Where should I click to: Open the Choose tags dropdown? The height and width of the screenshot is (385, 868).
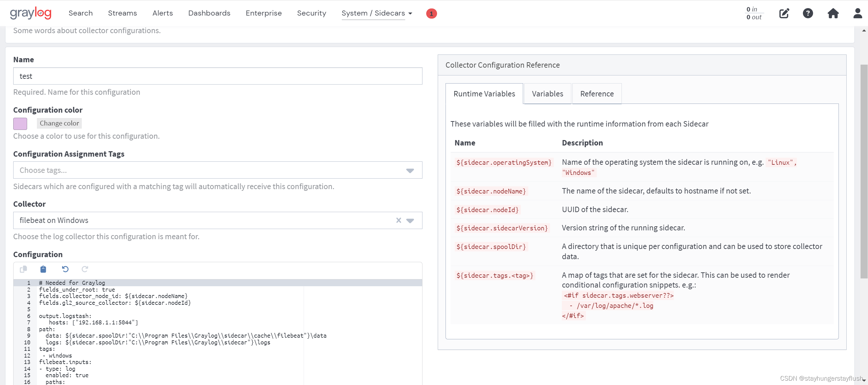coord(218,170)
